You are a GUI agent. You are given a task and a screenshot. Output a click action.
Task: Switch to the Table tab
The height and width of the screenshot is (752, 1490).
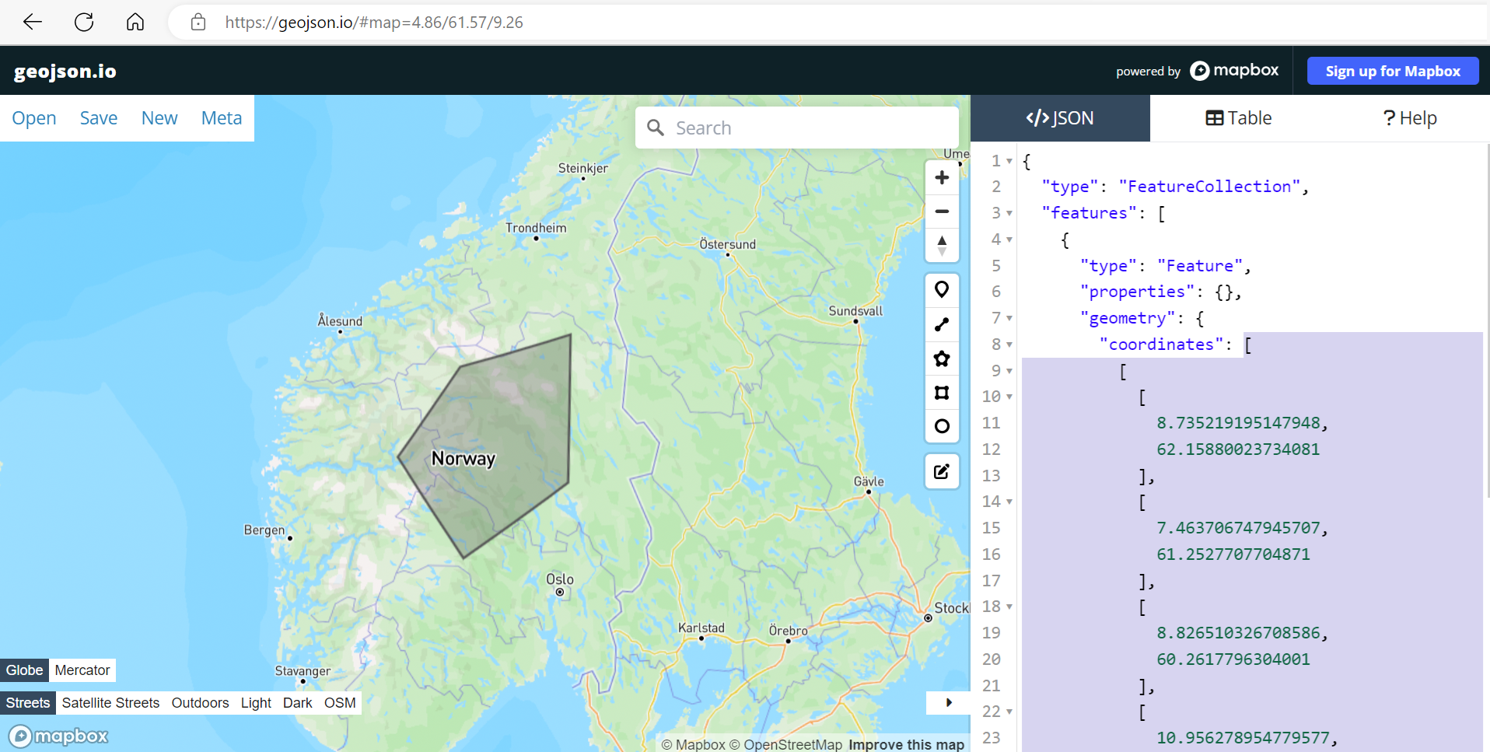[1239, 118]
